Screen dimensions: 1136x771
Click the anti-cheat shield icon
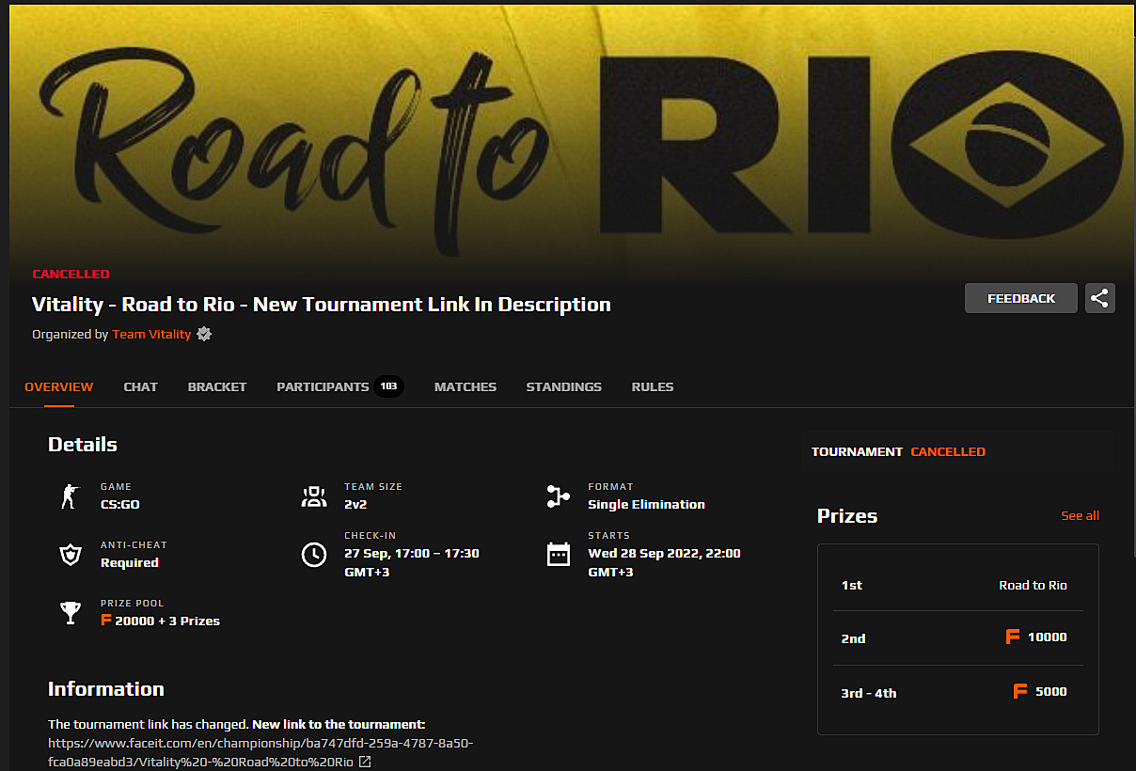point(70,555)
